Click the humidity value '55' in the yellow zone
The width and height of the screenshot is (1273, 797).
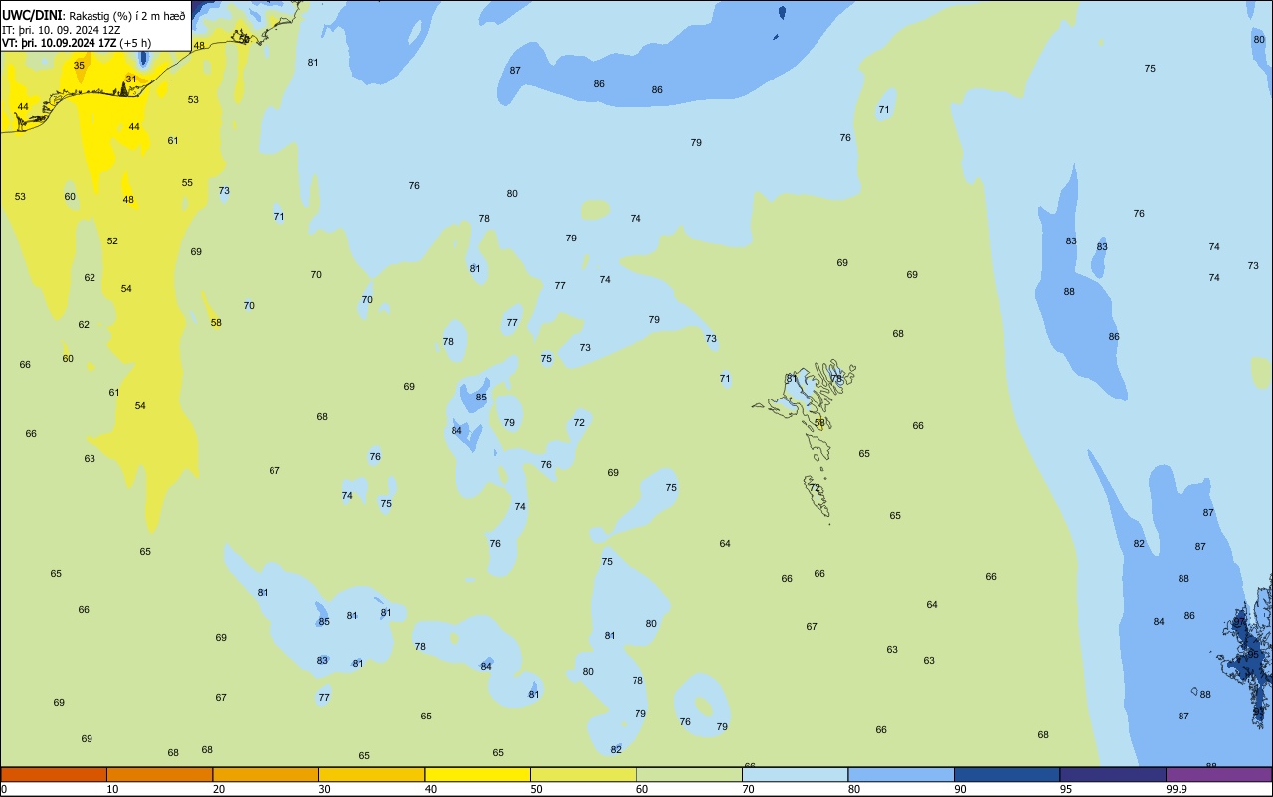187,182
